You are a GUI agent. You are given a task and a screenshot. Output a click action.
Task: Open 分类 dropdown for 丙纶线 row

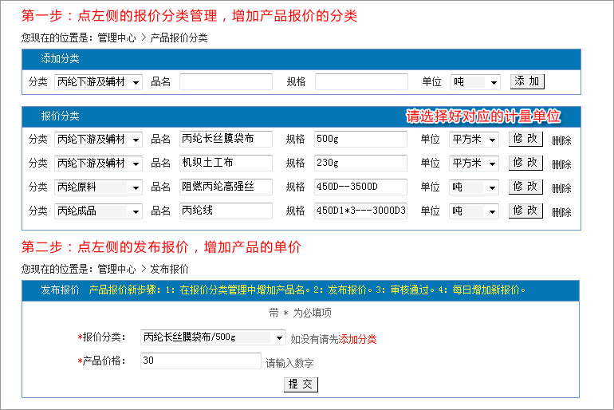point(98,211)
